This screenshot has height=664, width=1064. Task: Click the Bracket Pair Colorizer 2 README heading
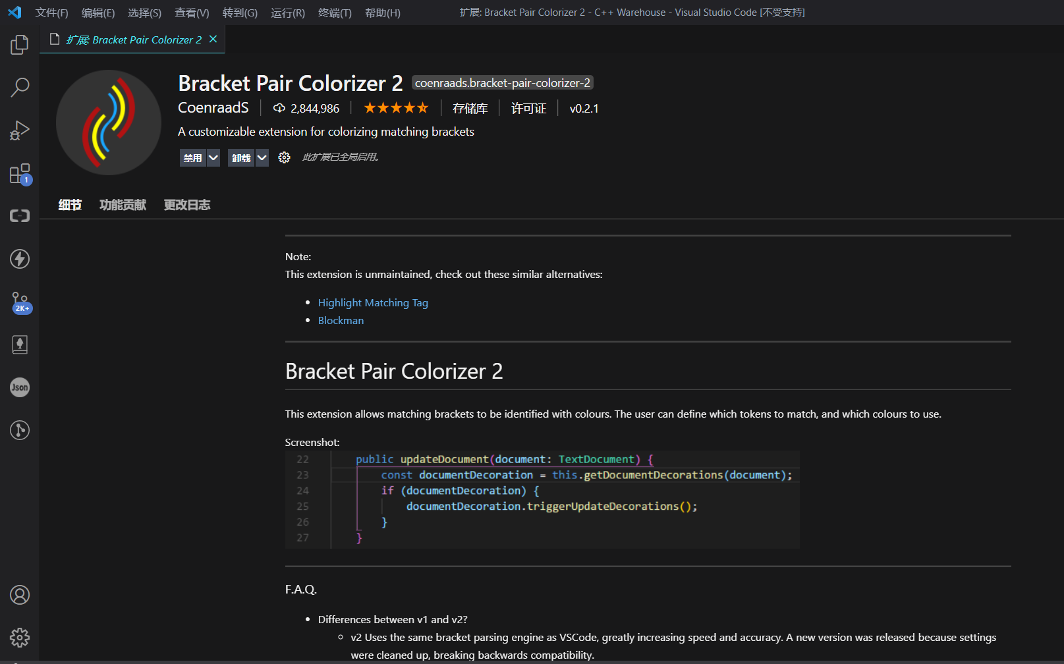[394, 372]
